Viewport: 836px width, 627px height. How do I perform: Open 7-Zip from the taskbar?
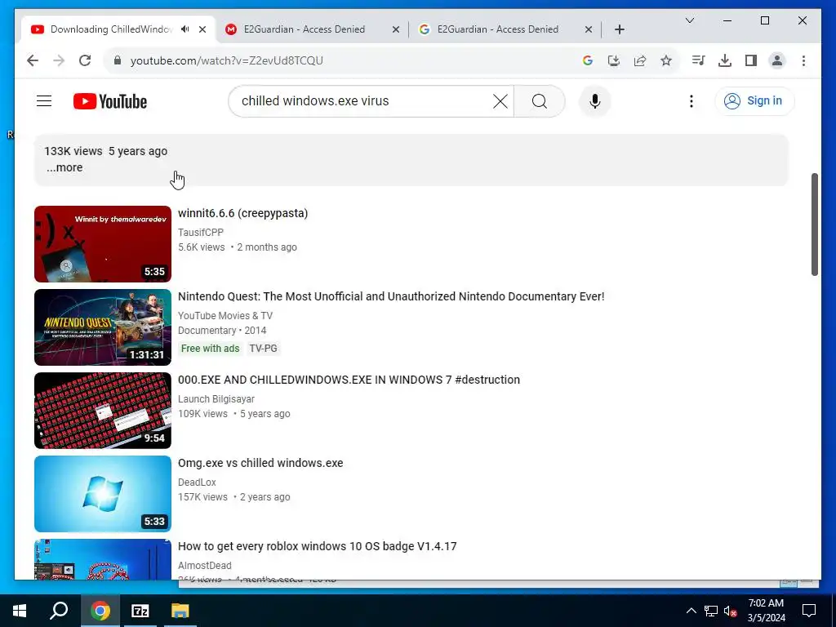[140, 611]
